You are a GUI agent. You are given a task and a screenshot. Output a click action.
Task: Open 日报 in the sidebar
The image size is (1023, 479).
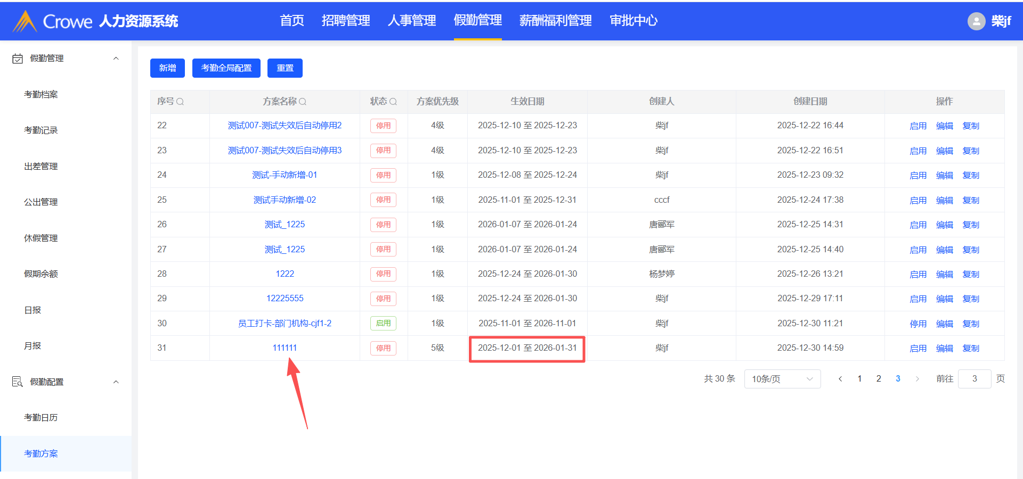(33, 310)
